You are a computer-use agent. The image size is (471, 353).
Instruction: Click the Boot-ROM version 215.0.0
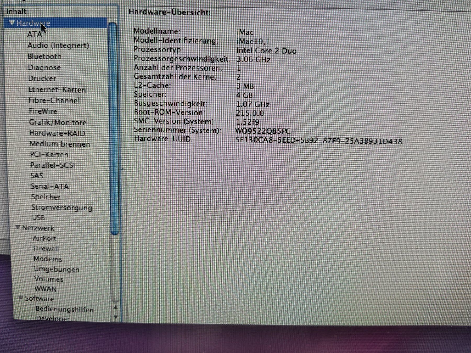[250, 113]
